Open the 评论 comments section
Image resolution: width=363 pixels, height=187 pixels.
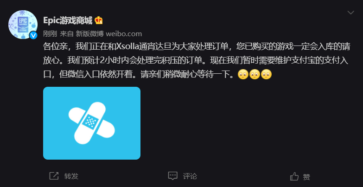pos(190,176)
